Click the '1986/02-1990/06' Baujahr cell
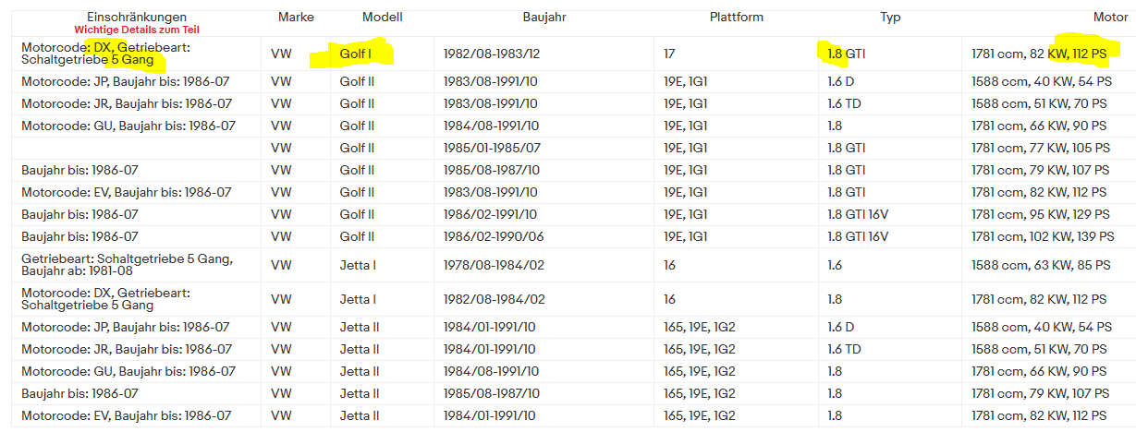Screen dimensions: 1136x432 pyautogui.click(x=493, y=236)
